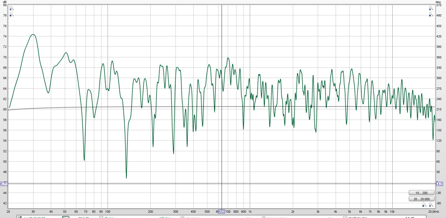Click the 1k label on frequency axis
The width and height of the screenshot is (446, 218).
250,212
